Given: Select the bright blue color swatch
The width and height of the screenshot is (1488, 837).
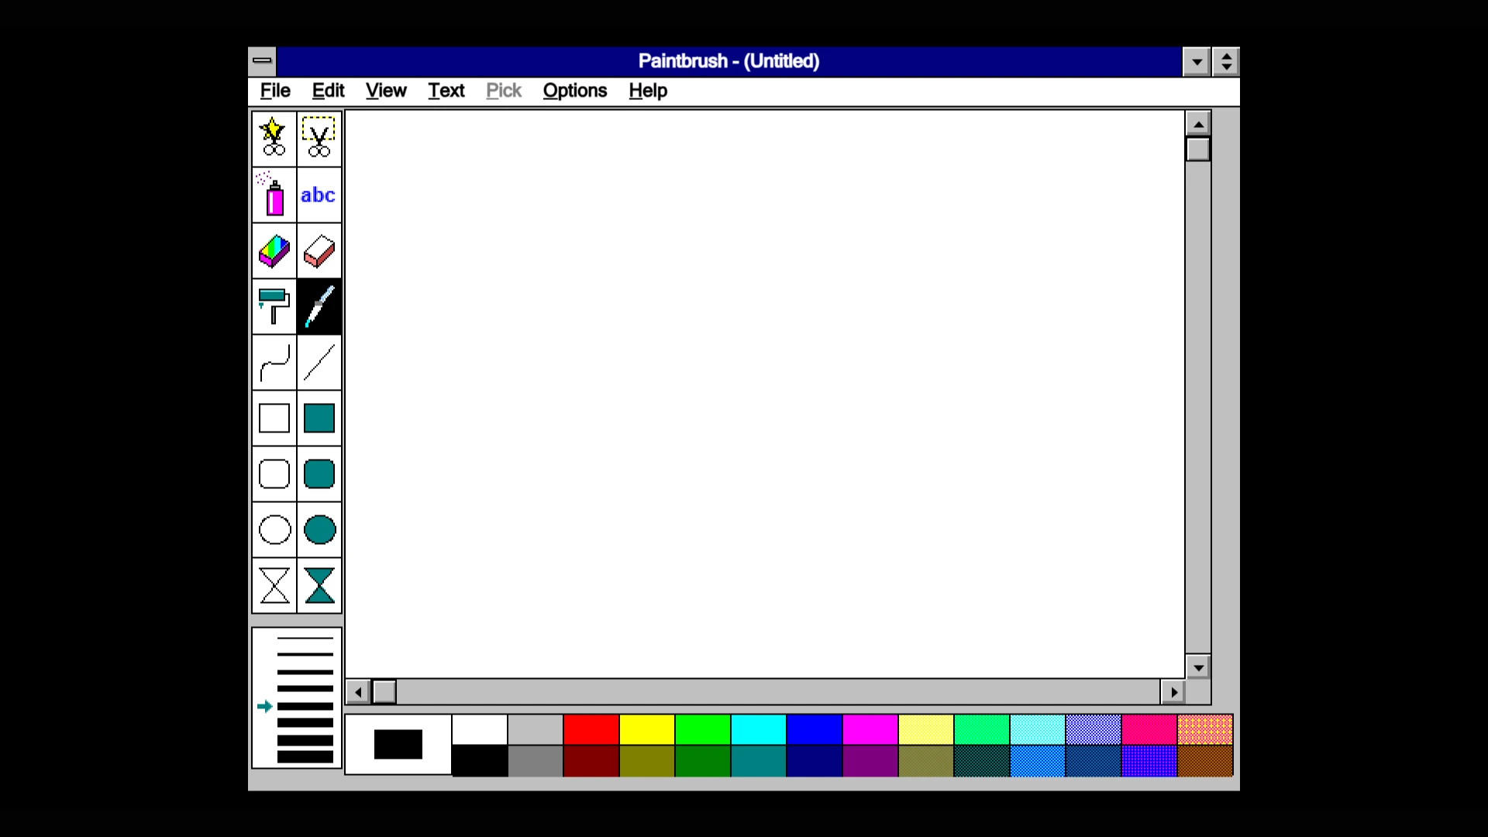Looking at the screenshot, I should pyautogui.click(x=815, y=730).
